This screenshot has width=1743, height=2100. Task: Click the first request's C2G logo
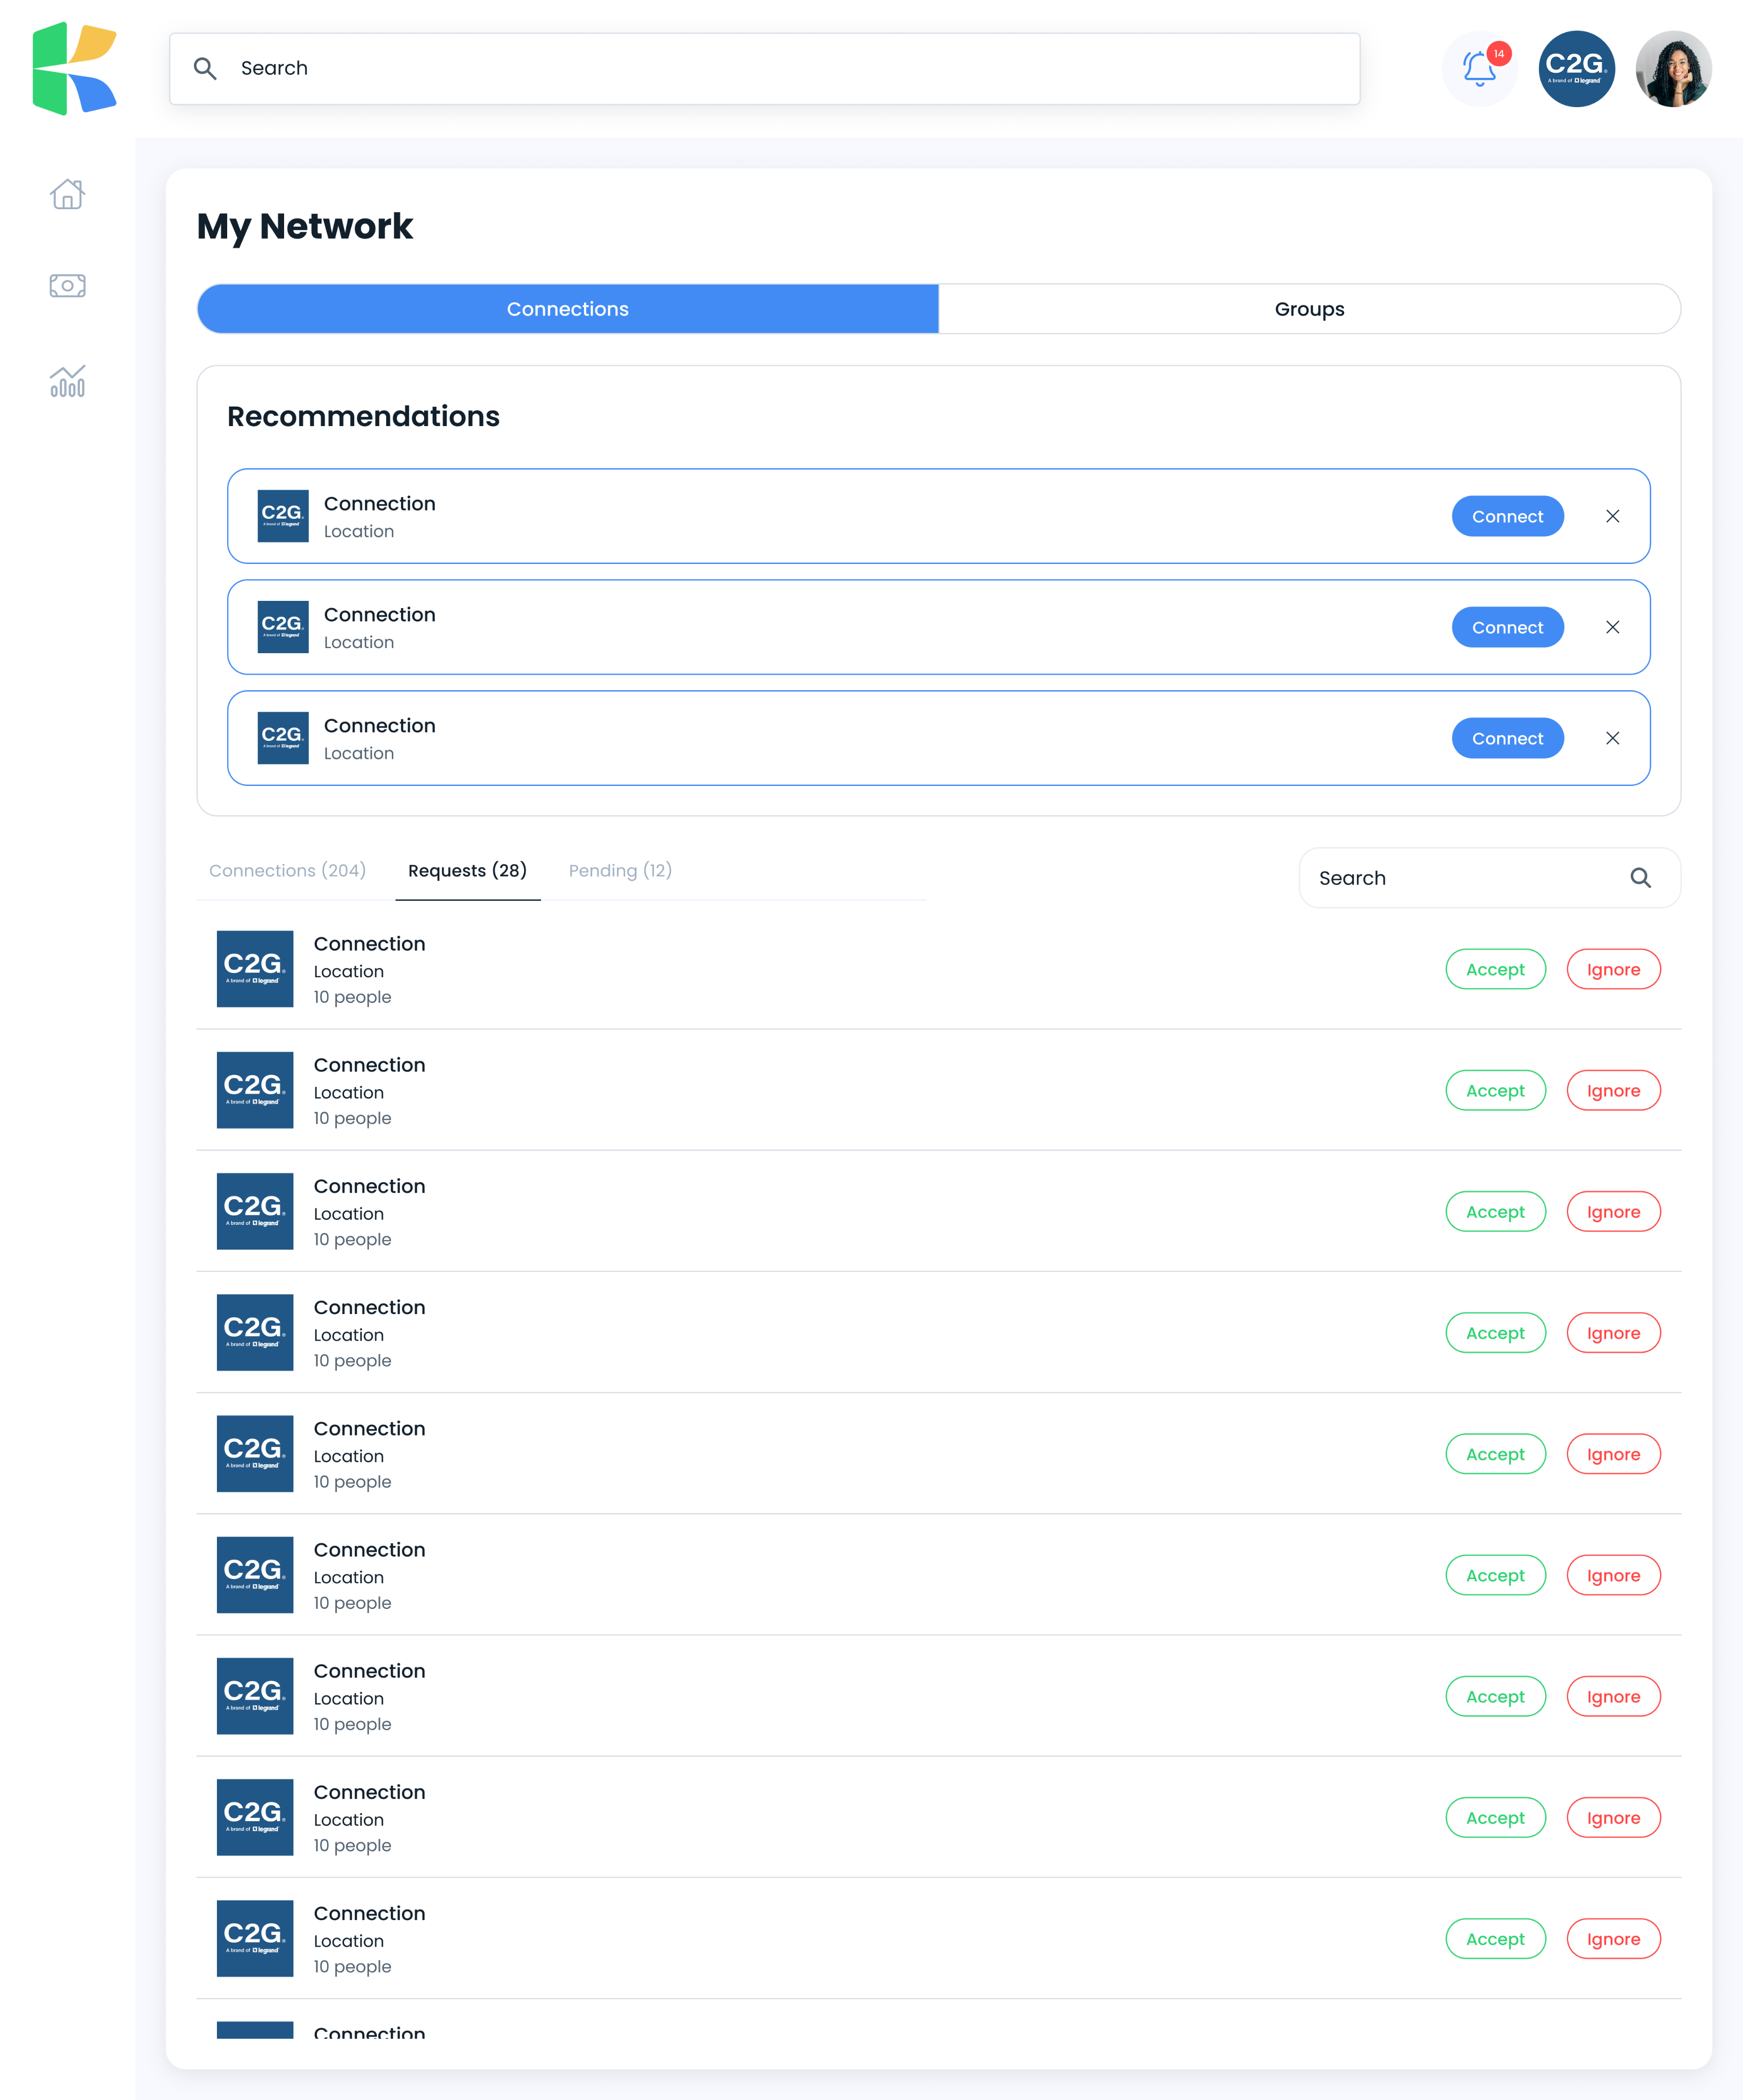255,969
